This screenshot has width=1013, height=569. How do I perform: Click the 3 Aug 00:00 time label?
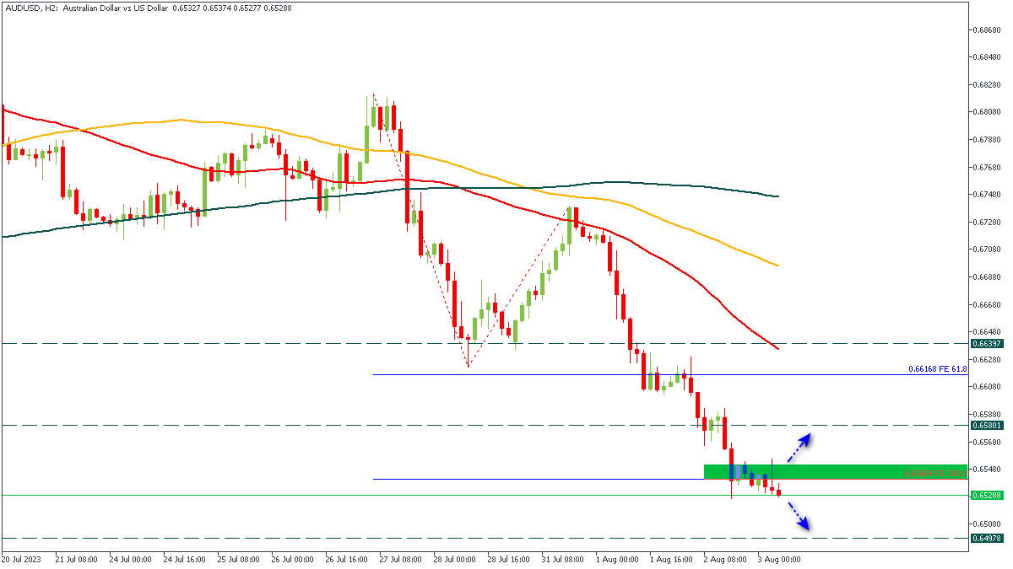pos(777,558)
